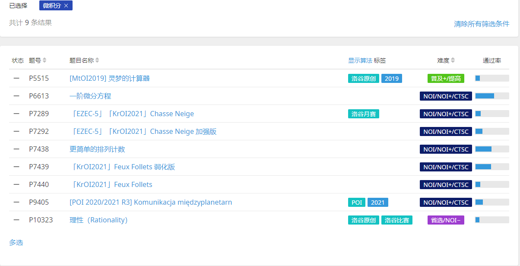
Task: Click 清除所有筛选条件 link
Action: click(x=482, y=24)
